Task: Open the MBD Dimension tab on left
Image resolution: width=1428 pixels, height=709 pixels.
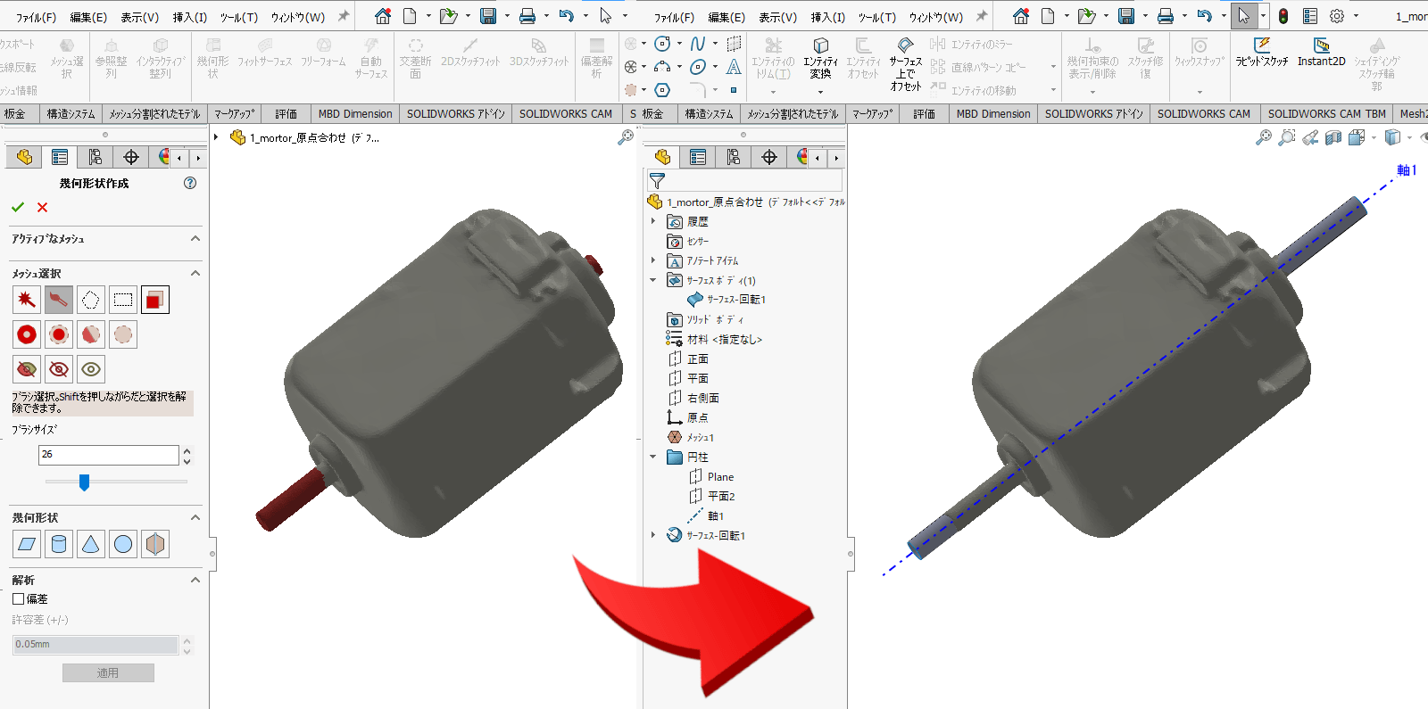Action: click(x=354, y=114)
